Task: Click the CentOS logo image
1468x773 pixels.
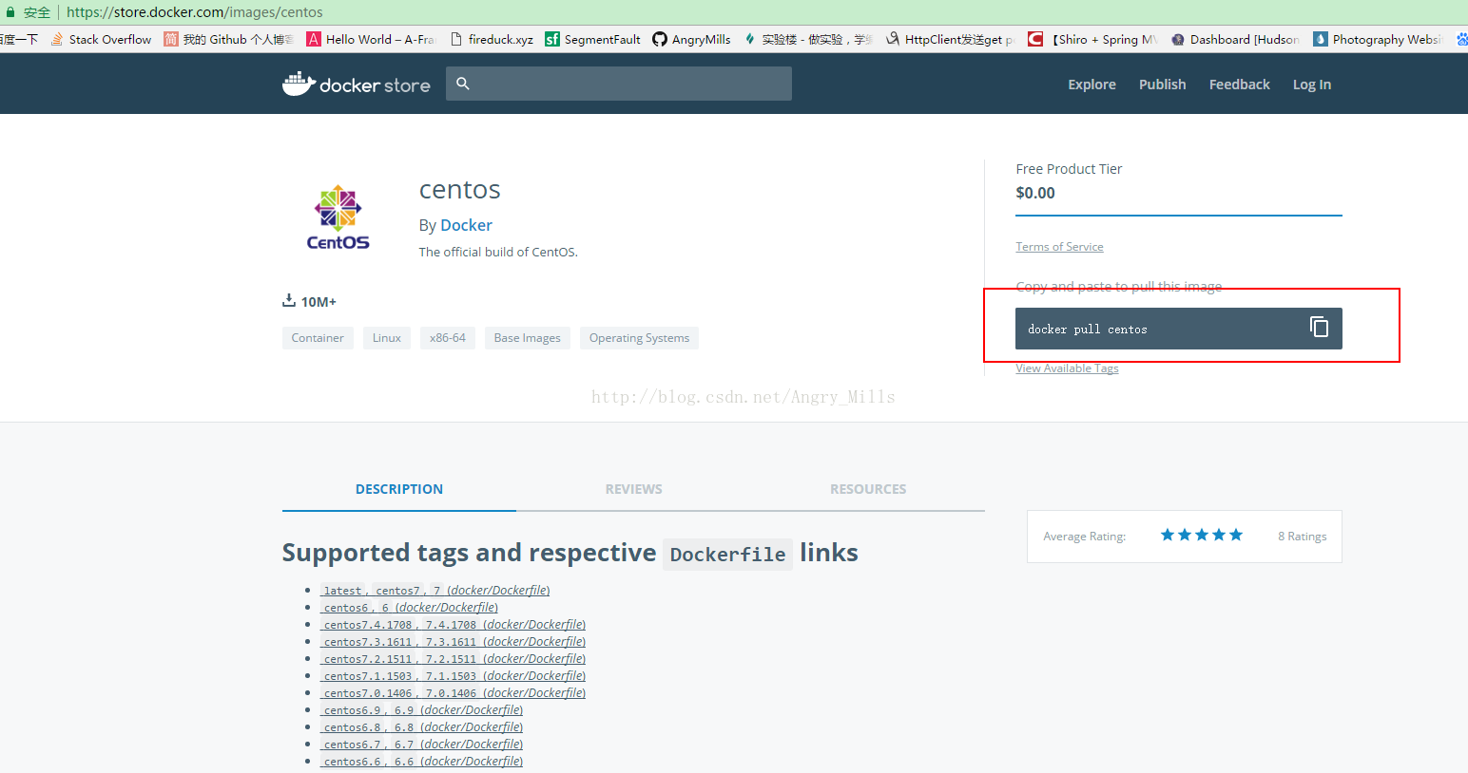Action: (x=338, y=217)
